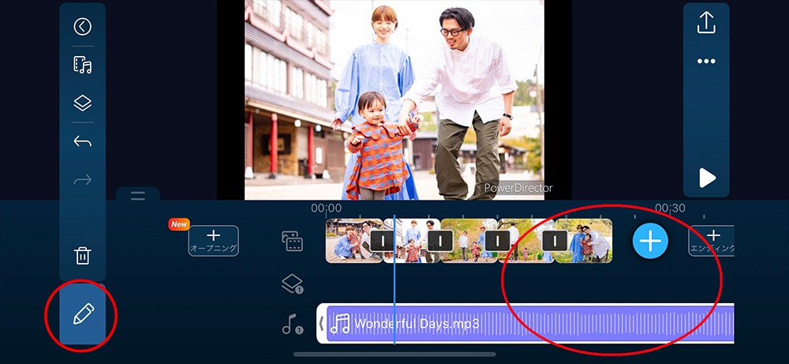Play the video preview
This screenshot has width=789, height=364.
[707, 178]
